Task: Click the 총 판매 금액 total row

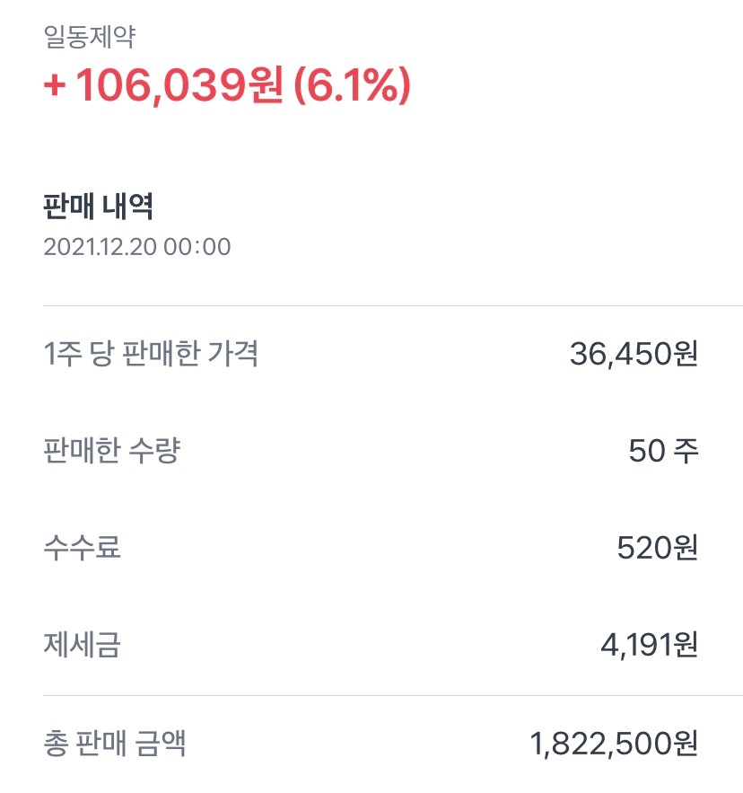Action: (371, 744)
